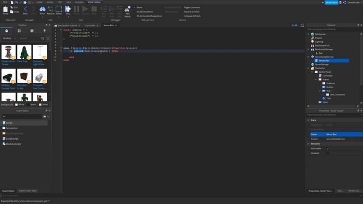The image size is (363, 204).
Task: Open the Toolbox Inventory grid icon
Action: [x=19, y=31]
